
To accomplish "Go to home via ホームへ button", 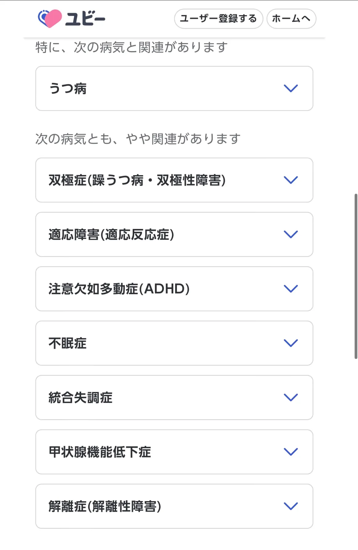I will pos(291,19).
